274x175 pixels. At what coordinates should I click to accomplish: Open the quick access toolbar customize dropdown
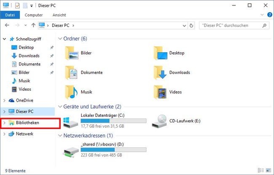[32, 6]
